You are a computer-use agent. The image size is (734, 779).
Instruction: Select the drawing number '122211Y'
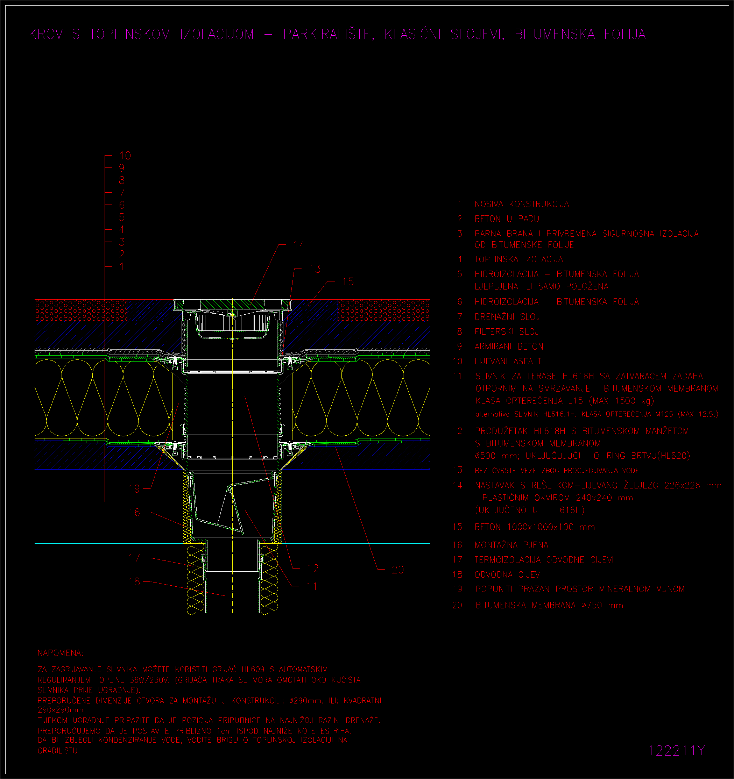click(x=676, y=750)
